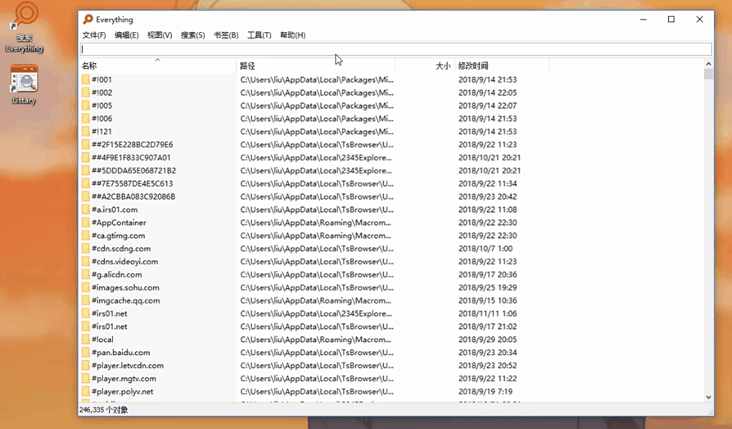Image resolution: width=732 pixels, height=429 pixels.
Task: Open the 编辑(E) menu
Action: [x=127, y=35]
